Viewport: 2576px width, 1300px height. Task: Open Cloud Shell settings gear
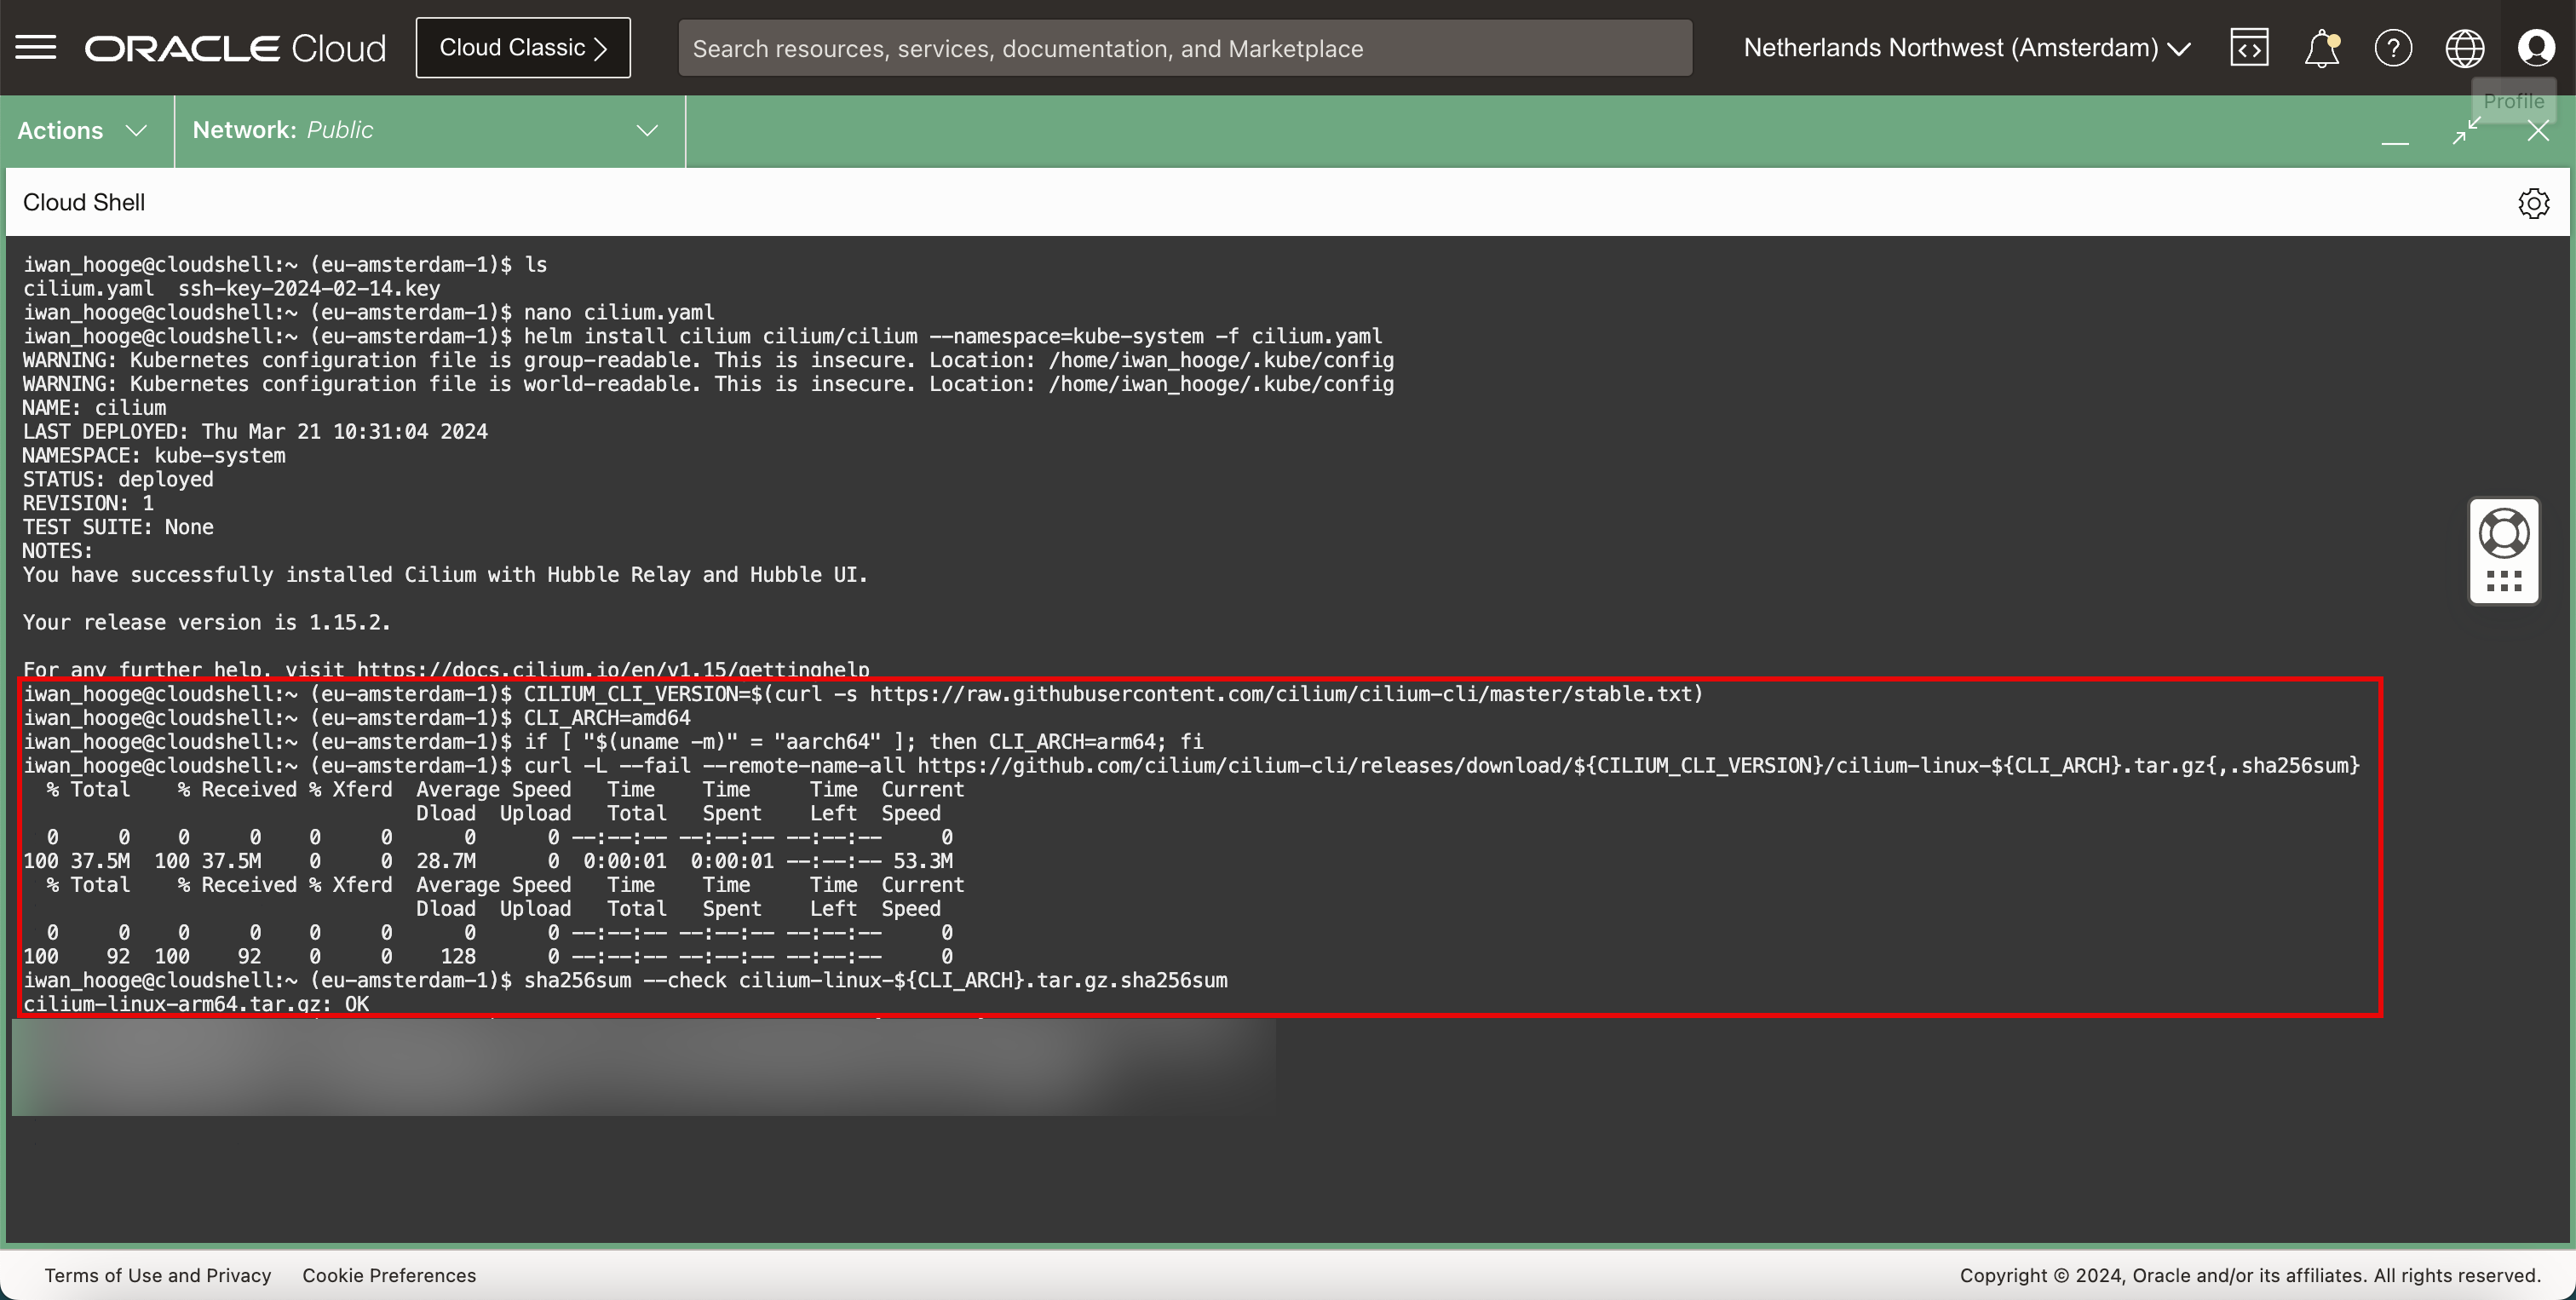[2533, 203]
